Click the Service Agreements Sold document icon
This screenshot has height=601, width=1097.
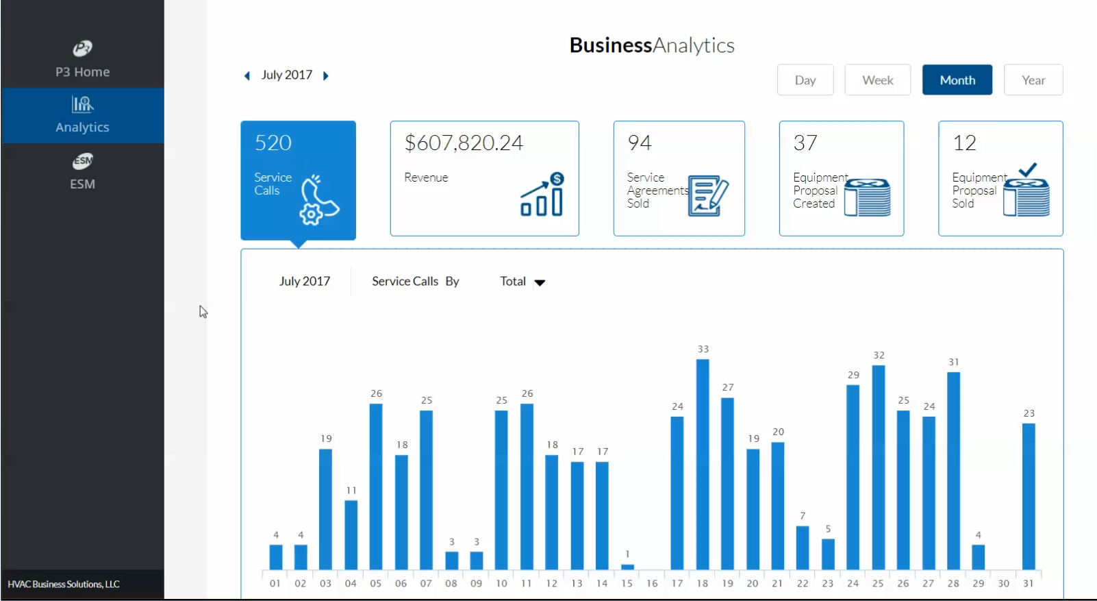[x=708, y=196]
